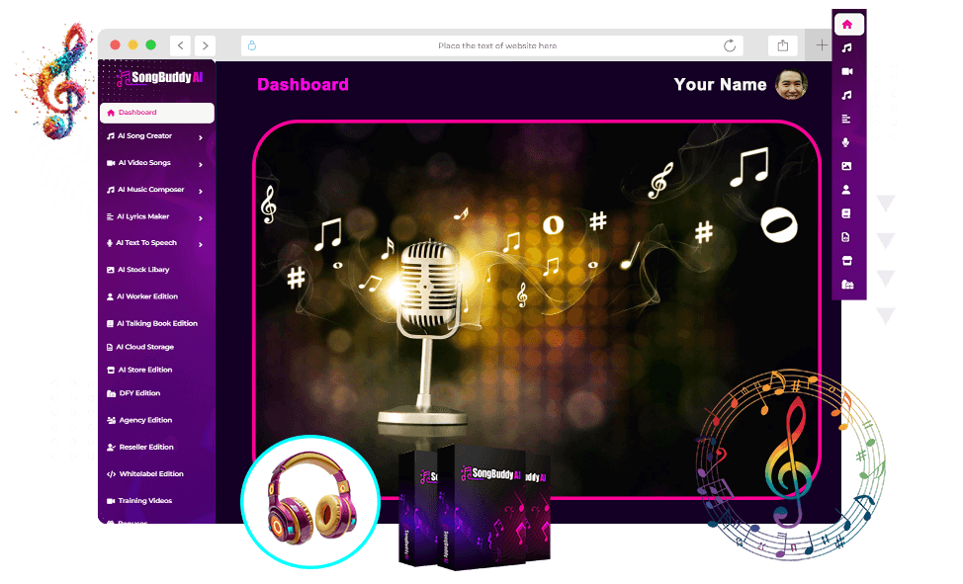Click the text-lines lyrics icon in the collapsed strip
The width and height of the screenshot is (963, 584).
(847, 119)
